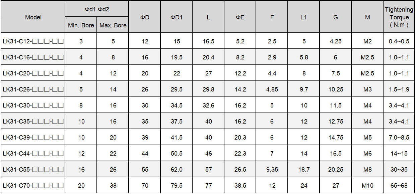Select the LK31-C12 model cell
Screen dimensions: 416x194
pos(33,41)
